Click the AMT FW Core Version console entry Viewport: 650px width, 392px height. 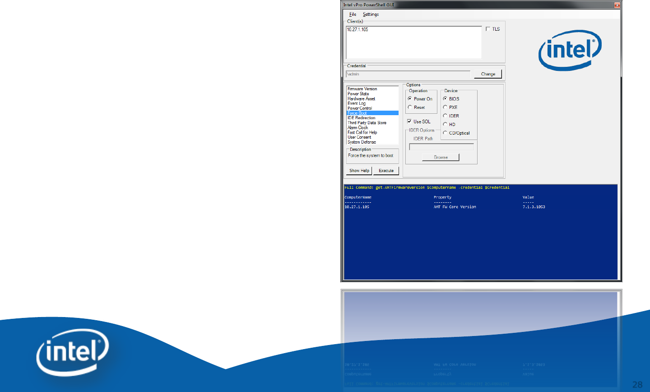click(455, 207)
